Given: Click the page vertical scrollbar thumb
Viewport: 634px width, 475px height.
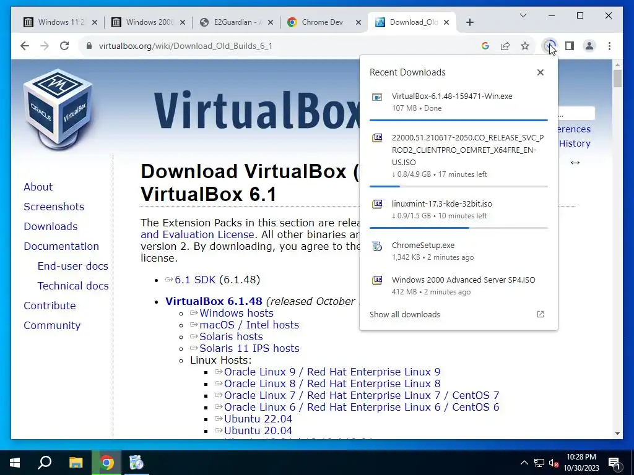Looking at the screenshot, I should tap(617, 79).
